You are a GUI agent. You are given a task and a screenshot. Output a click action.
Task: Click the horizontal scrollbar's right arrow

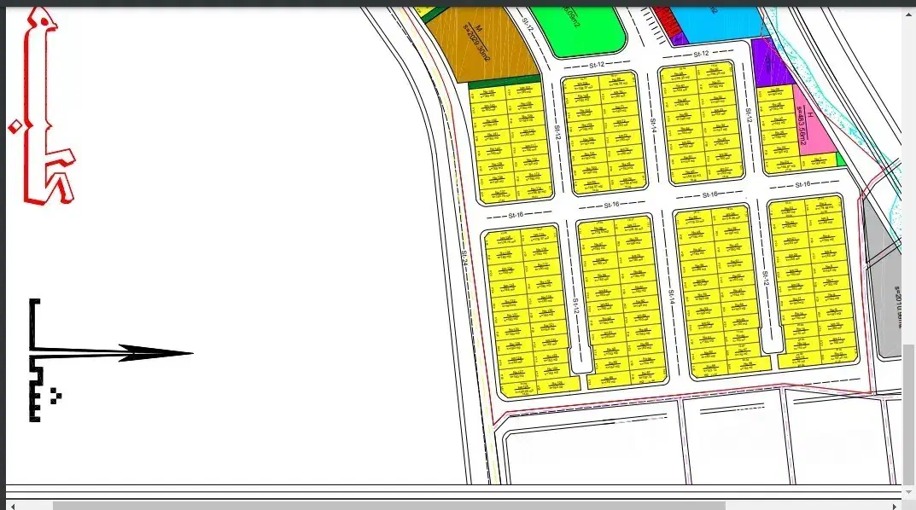pos(896,505)
